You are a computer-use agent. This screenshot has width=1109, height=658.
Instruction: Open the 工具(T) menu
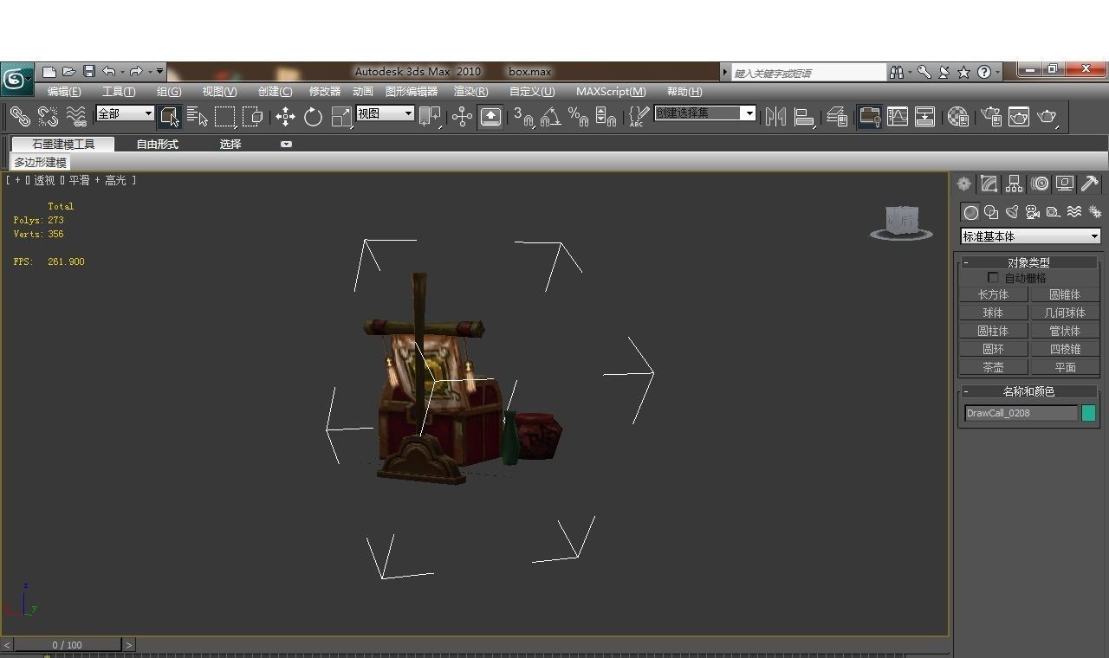click(119, 91)
